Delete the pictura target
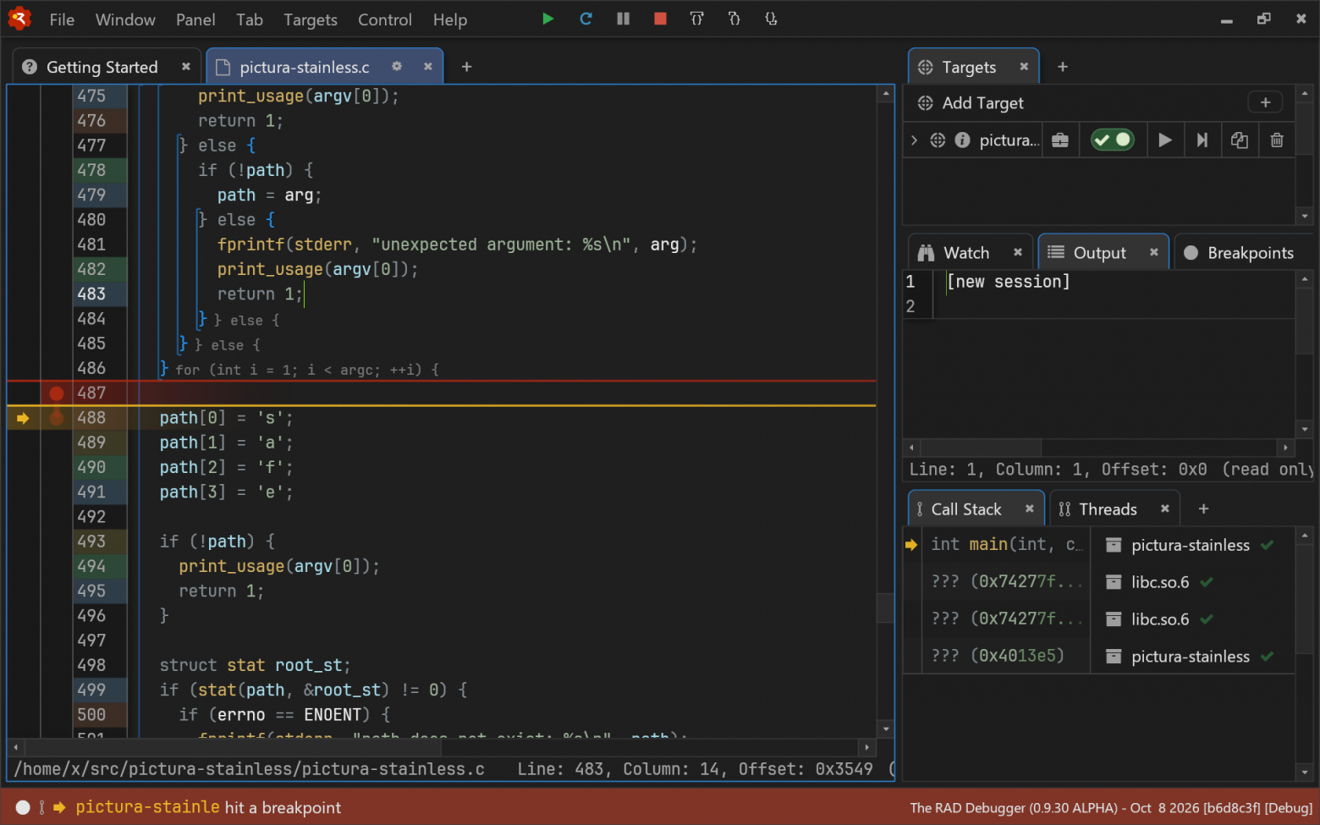The image size is (1320, 825). click(1277, 140)
